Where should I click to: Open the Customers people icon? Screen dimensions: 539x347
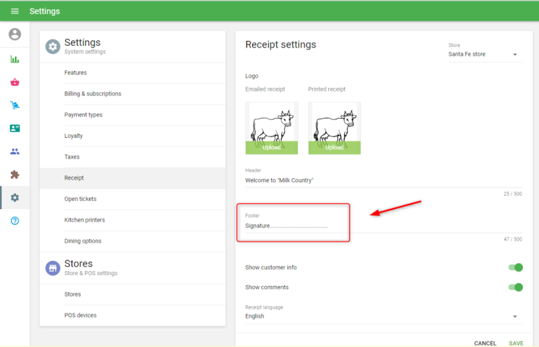click(15, 151)
